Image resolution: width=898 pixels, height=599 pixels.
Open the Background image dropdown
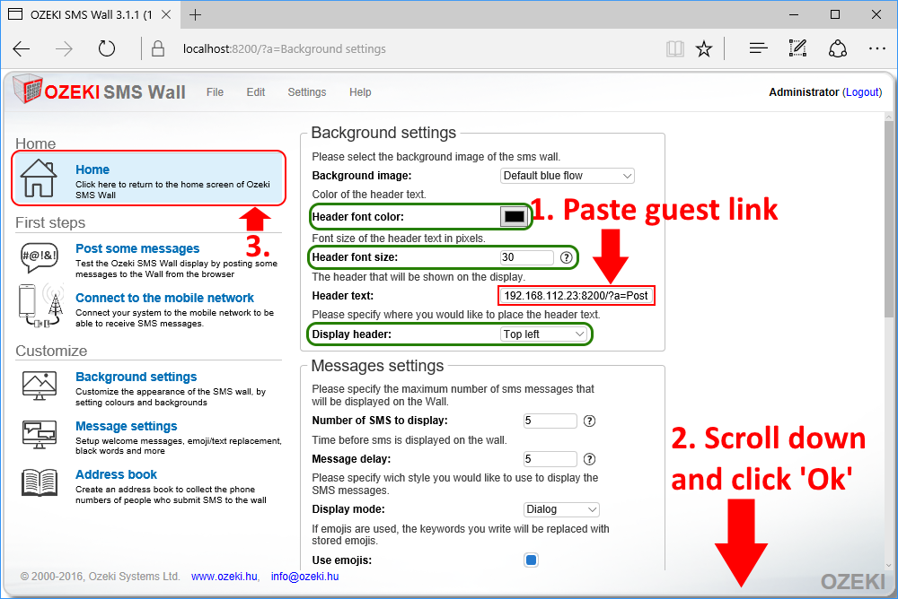(567, 176)
